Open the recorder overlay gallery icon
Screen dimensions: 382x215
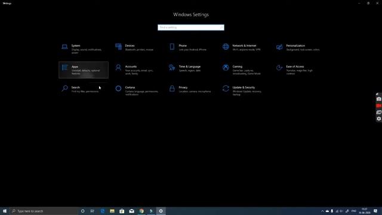point(378,112)
